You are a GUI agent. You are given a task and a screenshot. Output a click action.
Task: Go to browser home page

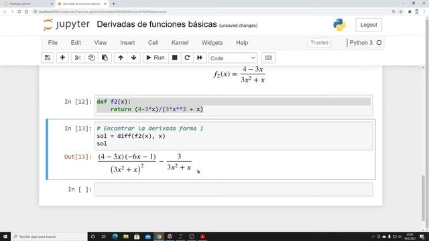pos(27,12)
